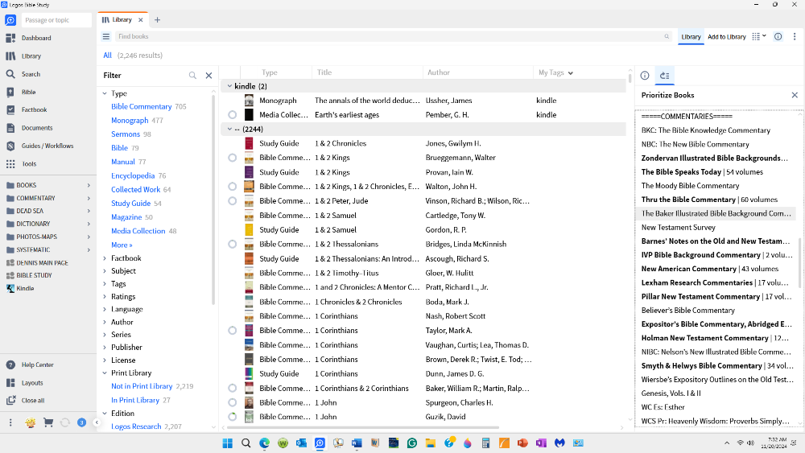Screen dimensions: 805x453
Task: Sort by the Author column header
Action: click(439, 72)
